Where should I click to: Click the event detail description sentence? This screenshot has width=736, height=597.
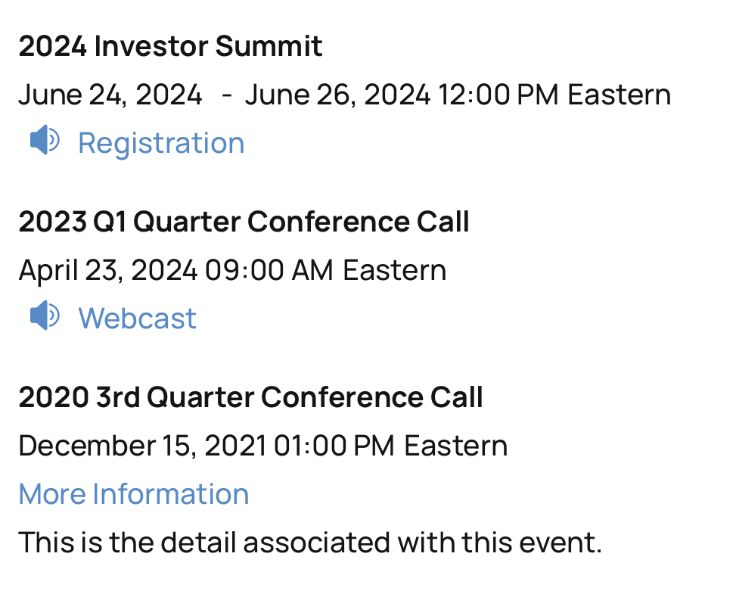[310, 543]
